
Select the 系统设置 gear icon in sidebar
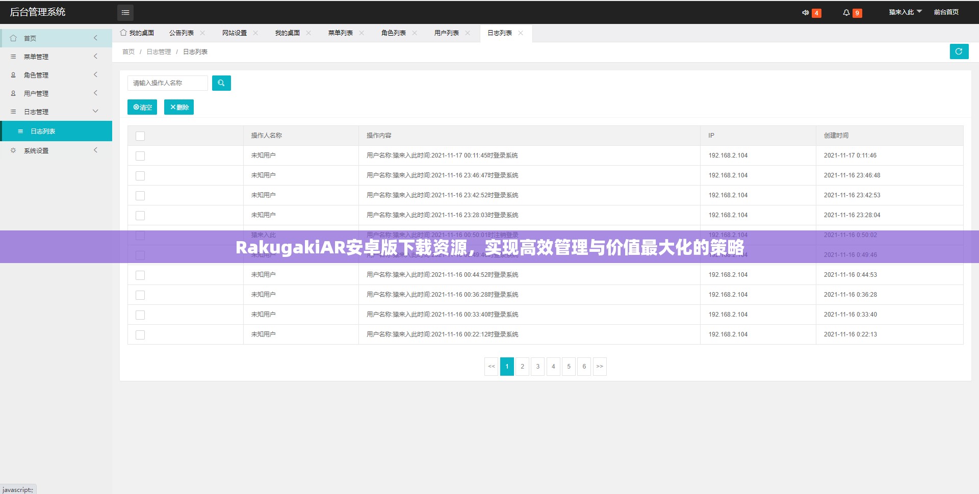[x=13, y=150]
